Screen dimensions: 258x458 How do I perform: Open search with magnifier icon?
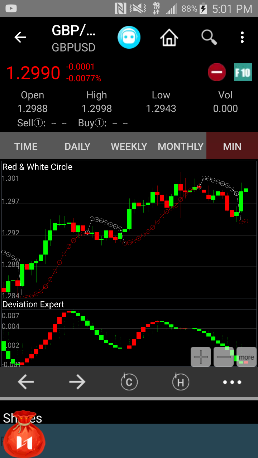(x=209, y=37)
